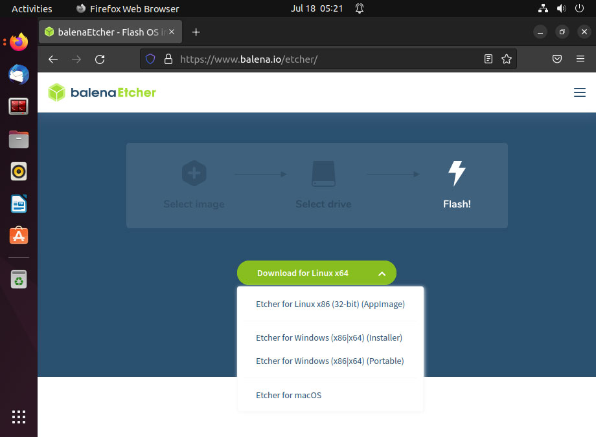596x437 pixels.
Task: Select the balenaEtcher browser tab
Action: (x=110, y=32)
